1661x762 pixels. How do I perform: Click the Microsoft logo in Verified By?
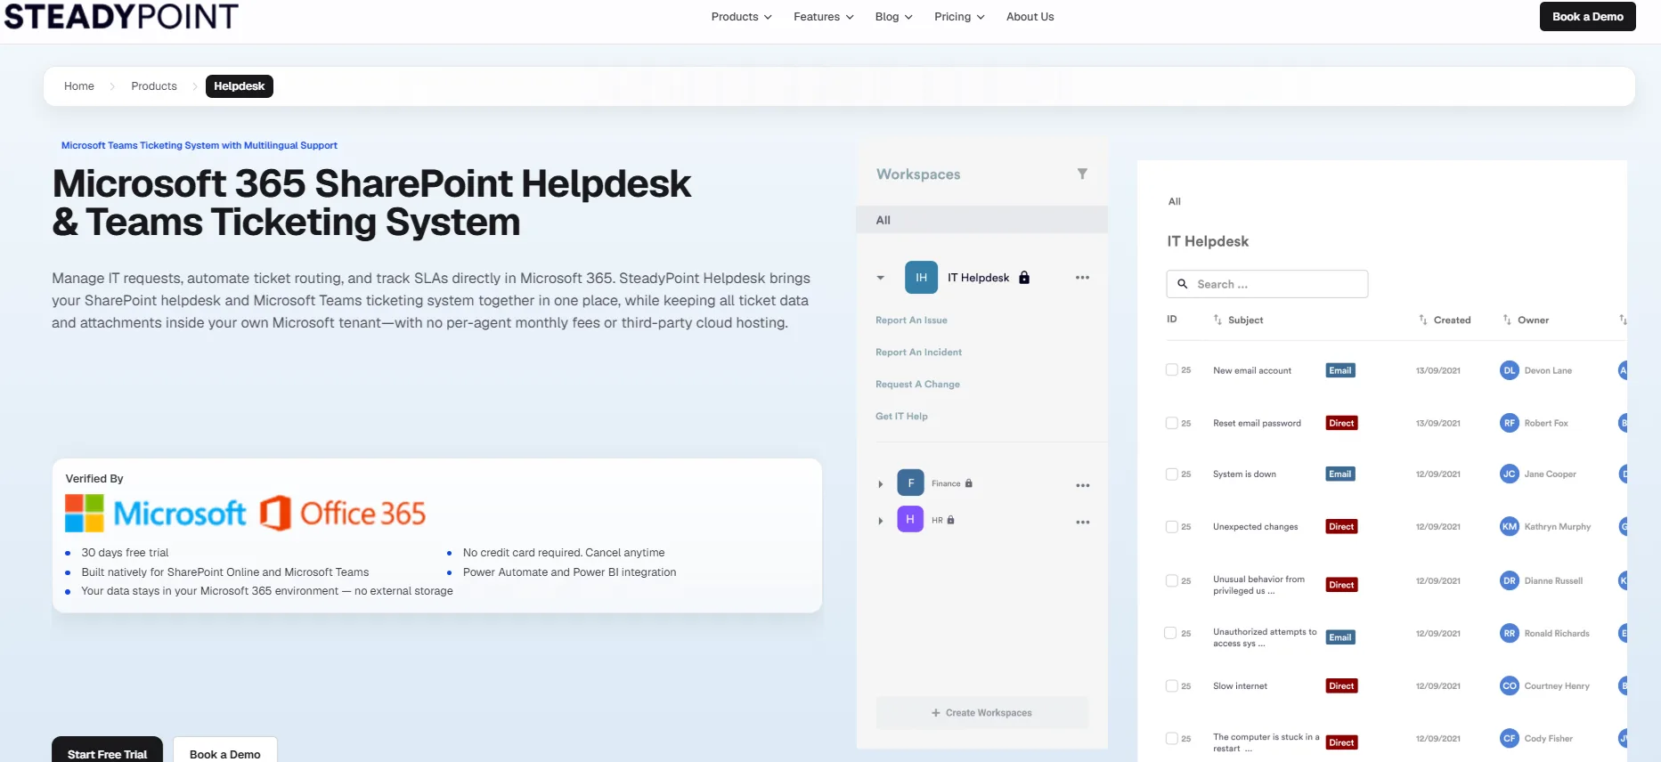[x=155, y=513]
